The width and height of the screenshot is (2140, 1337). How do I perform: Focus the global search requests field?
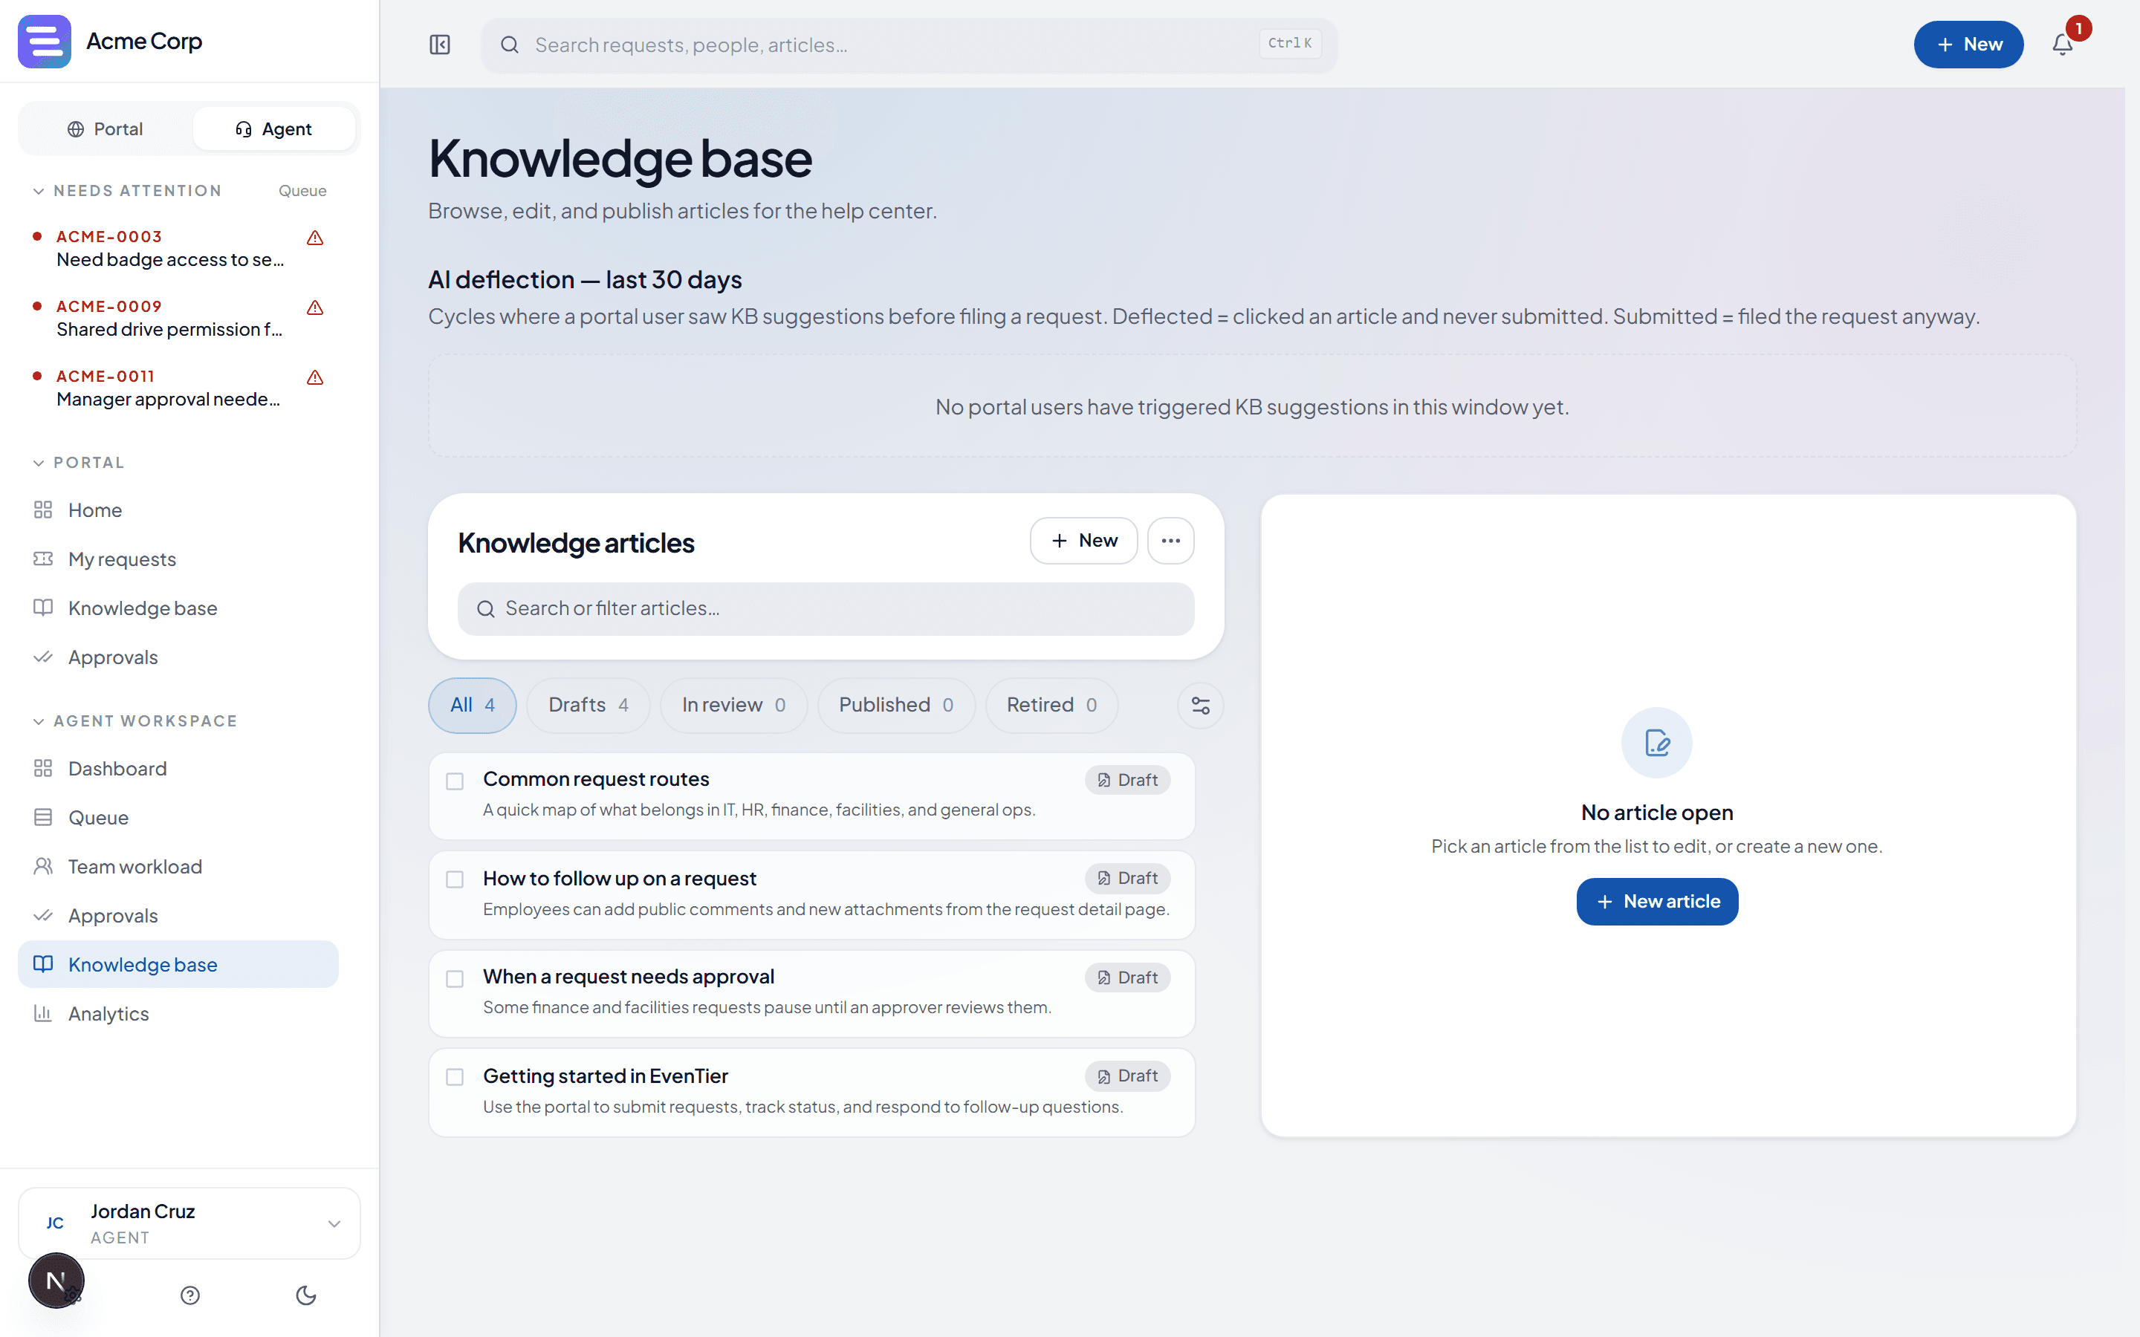[908, 45]
